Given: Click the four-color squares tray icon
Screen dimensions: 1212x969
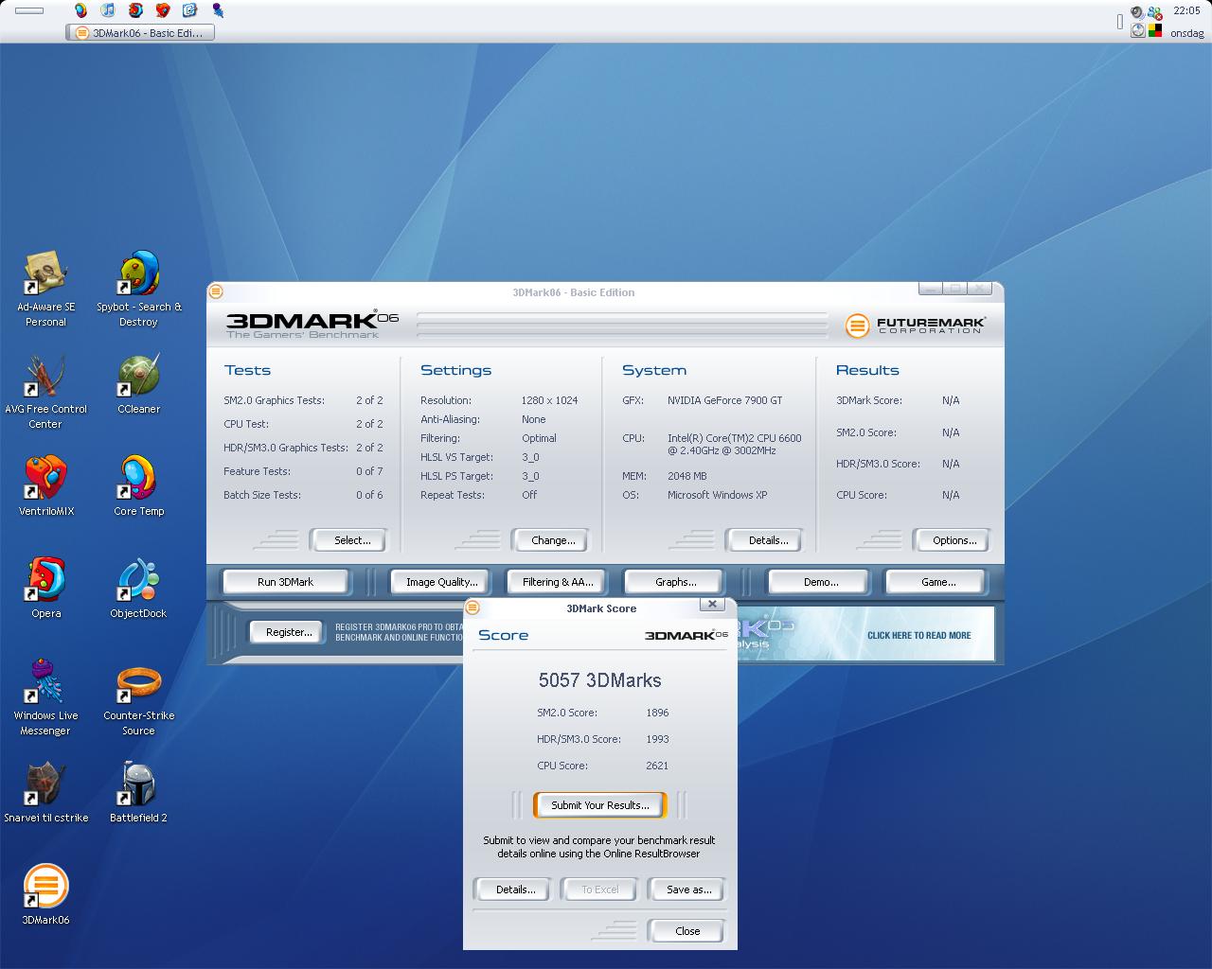Looking at the screenshot, I should pyautogui.click(x=1155, y=30).
